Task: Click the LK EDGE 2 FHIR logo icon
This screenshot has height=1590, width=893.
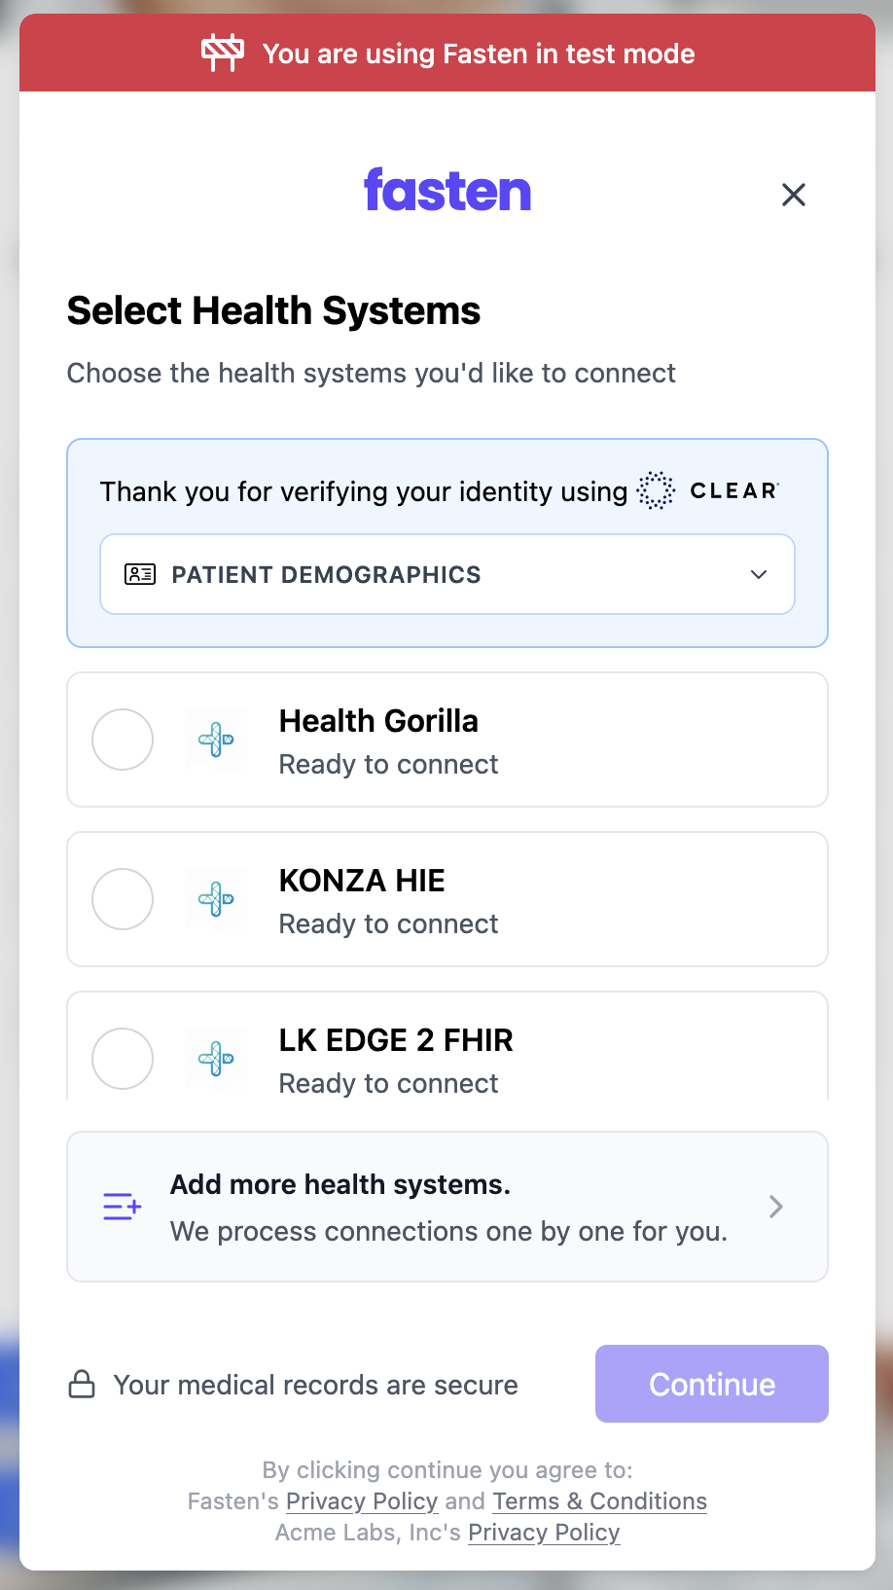Action: point(216,1059)
